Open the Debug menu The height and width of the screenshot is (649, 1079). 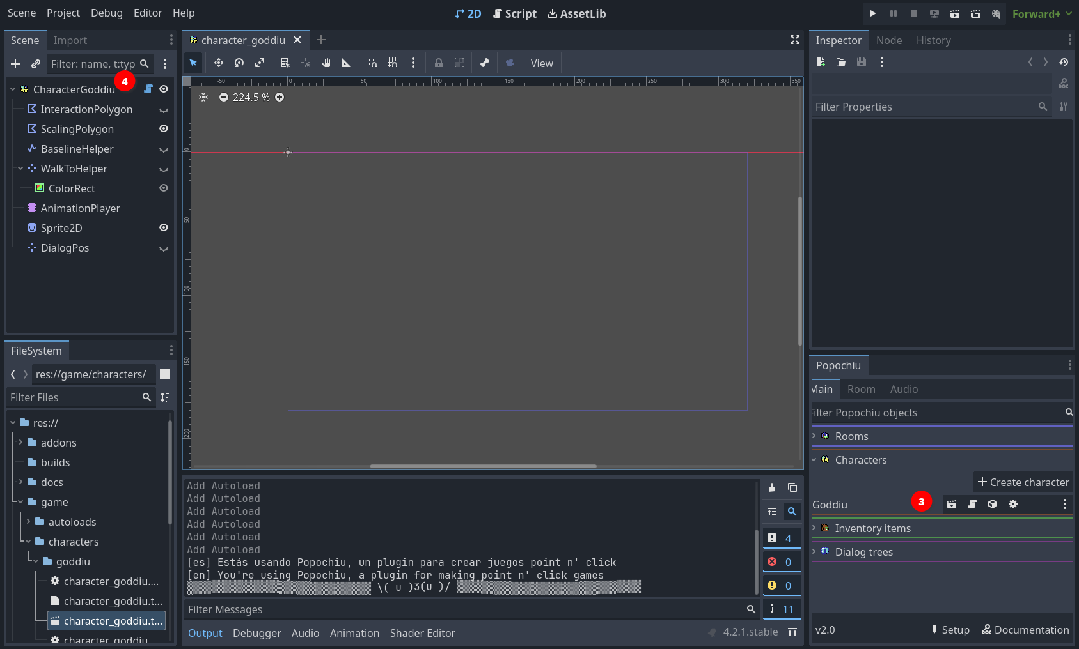pyautogui.click(x=107, y=13)
